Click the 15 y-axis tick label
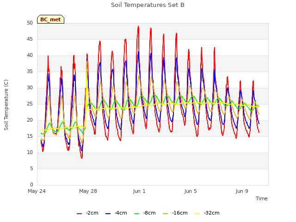 pyautogui.click(x=30, y=136)
